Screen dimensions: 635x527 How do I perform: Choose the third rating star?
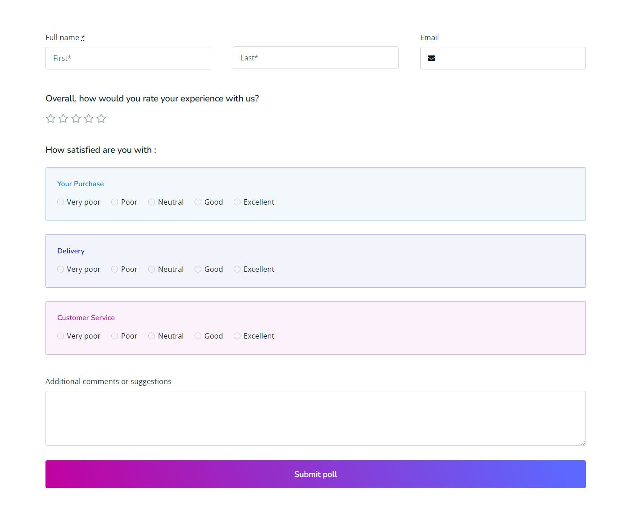(x=76, y=119)
